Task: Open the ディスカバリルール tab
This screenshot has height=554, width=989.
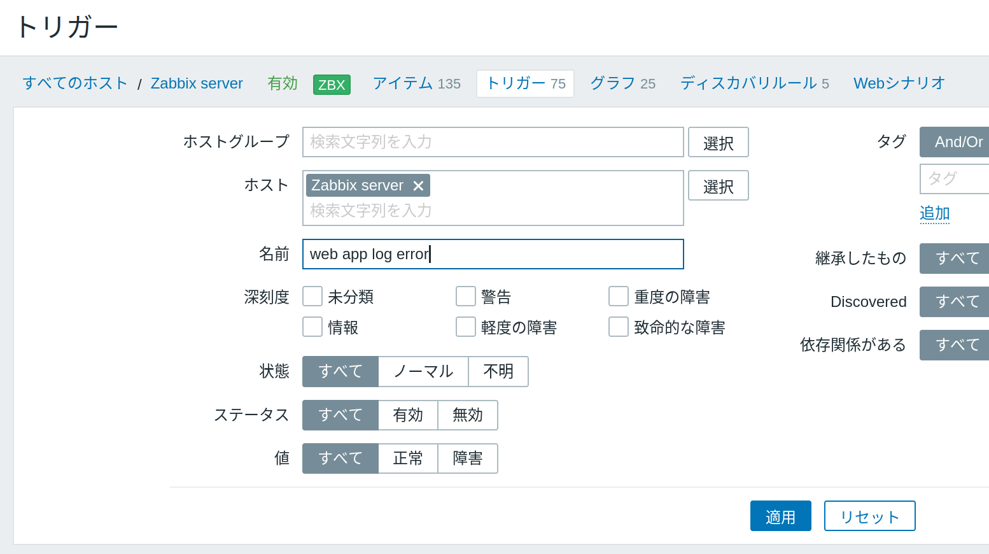Action: coord(748,83)
